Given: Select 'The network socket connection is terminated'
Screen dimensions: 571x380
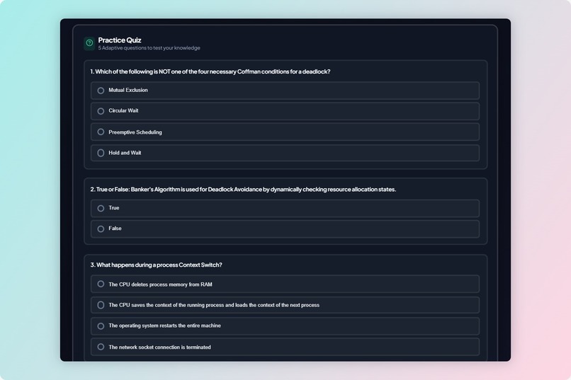Looking at the screenshot, I should (285, 347).
